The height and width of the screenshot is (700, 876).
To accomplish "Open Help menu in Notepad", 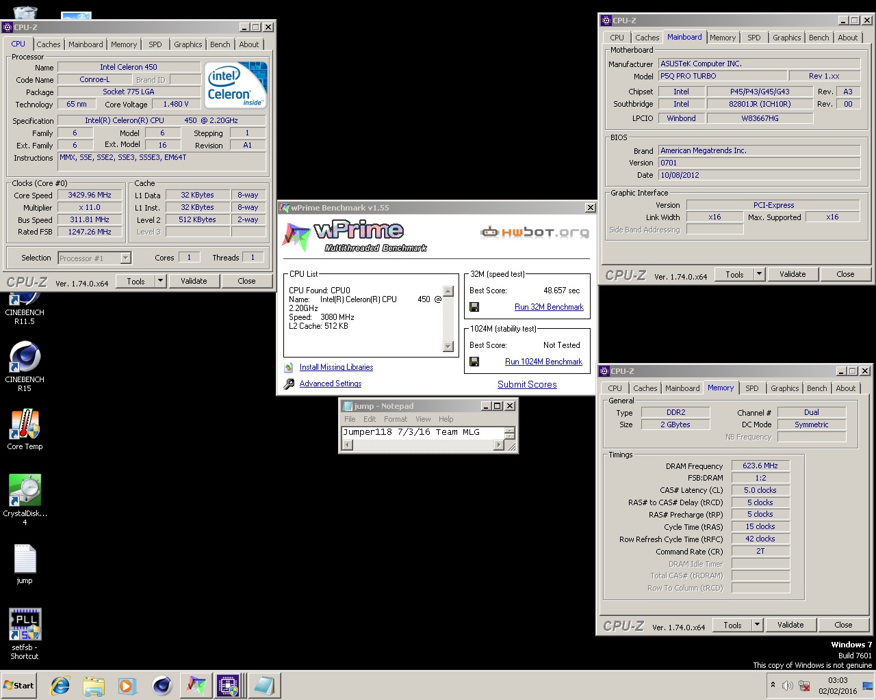I will coord(446,419).
